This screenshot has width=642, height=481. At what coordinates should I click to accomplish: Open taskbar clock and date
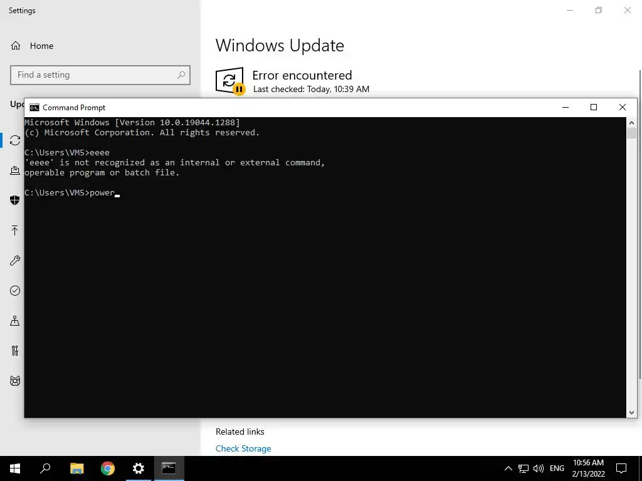pyautogui.click(x=588, y=468)
